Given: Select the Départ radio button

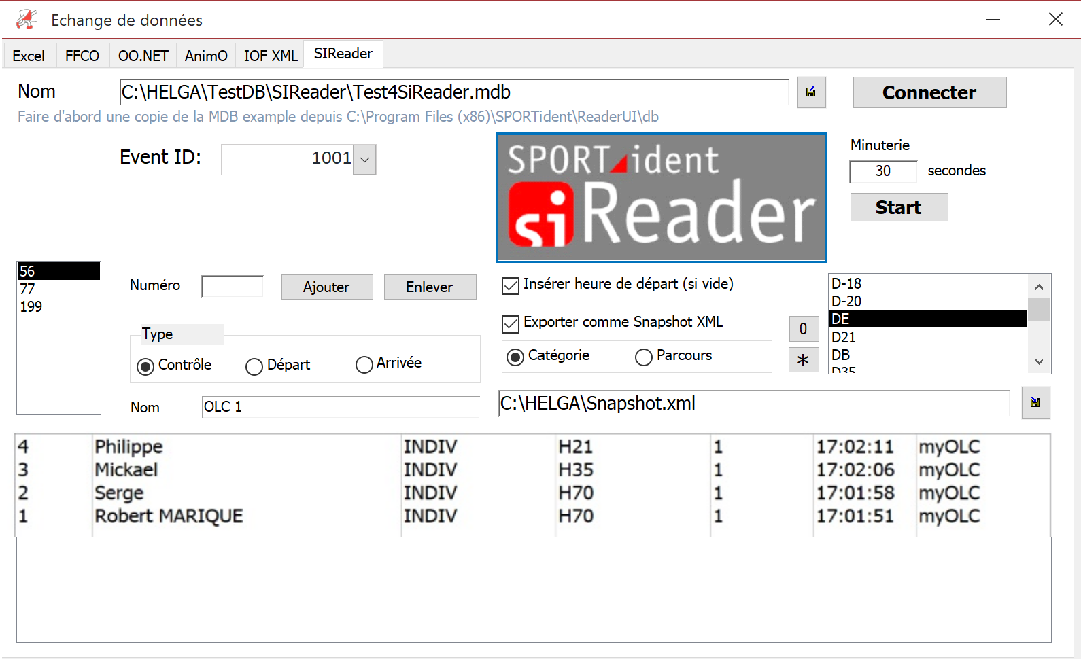Looking at the screenshot, I should (254, 367).
